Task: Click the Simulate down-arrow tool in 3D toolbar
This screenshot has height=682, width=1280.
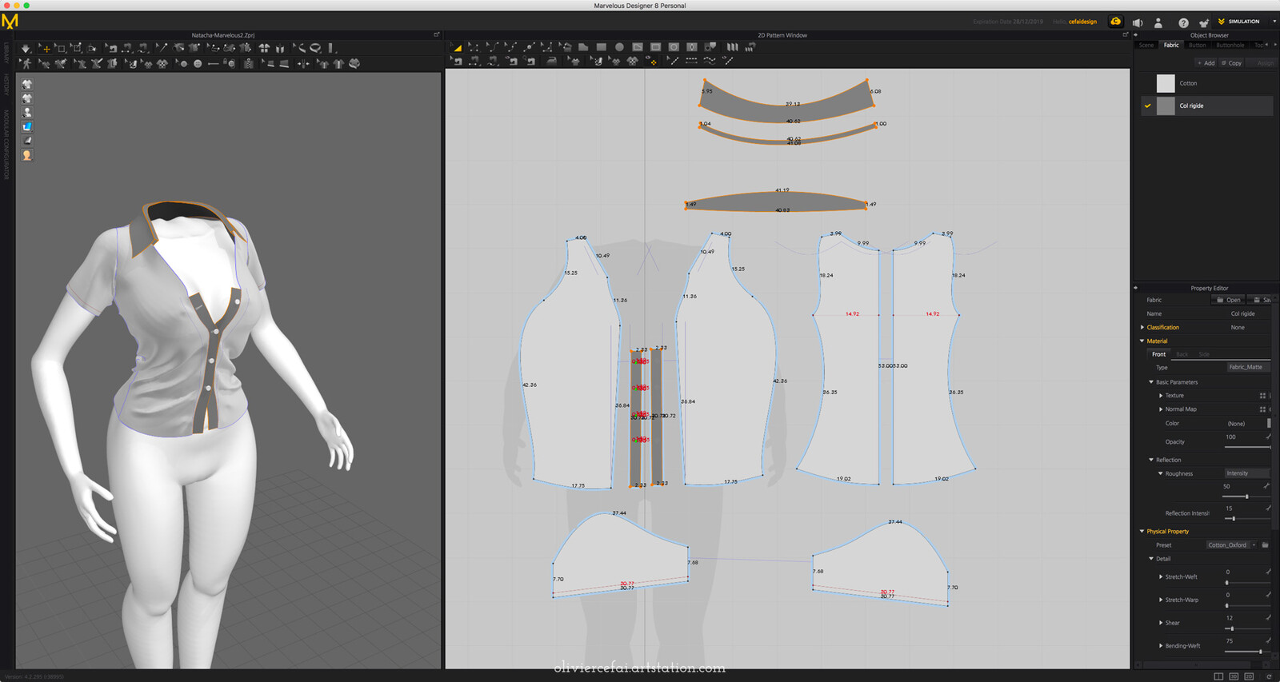Action: 25,48
